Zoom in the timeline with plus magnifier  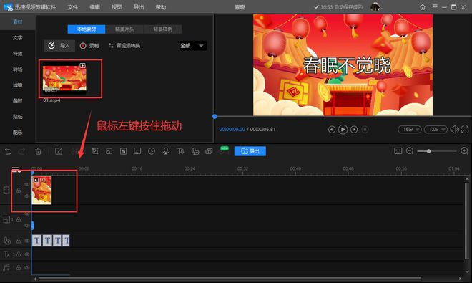[x=464, y=151]
